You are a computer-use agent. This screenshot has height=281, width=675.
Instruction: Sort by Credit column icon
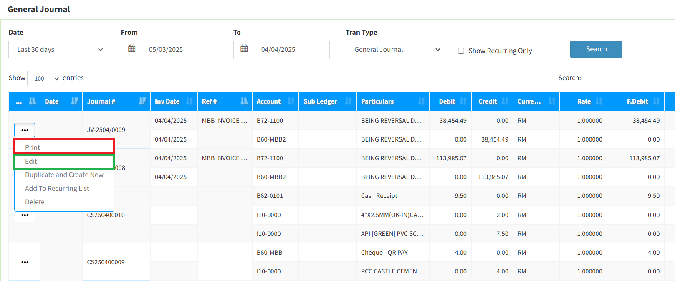[505, 101]
